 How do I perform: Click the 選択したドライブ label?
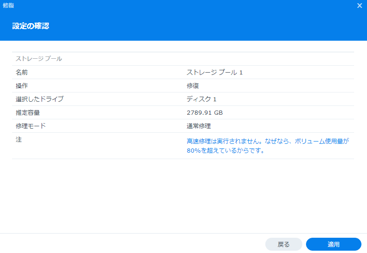40,99
